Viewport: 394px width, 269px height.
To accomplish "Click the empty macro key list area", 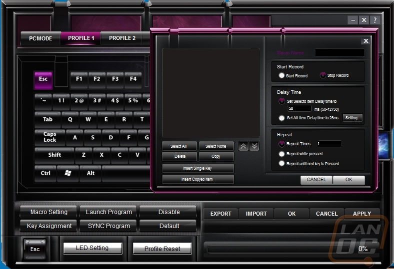I will click(211, 93).
